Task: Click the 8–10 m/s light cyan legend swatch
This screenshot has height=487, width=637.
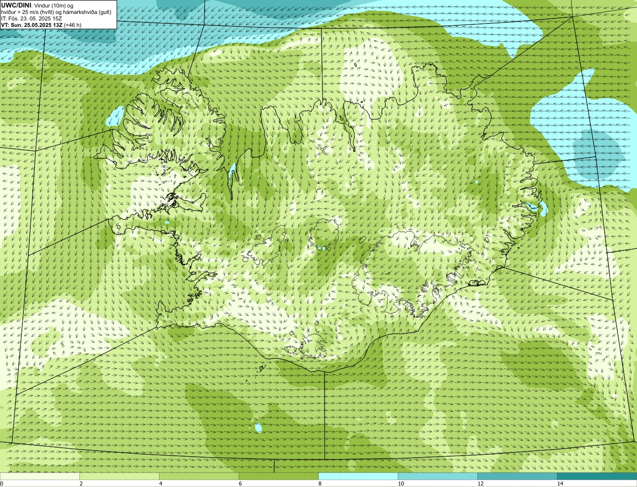Action: coord(358,476)
